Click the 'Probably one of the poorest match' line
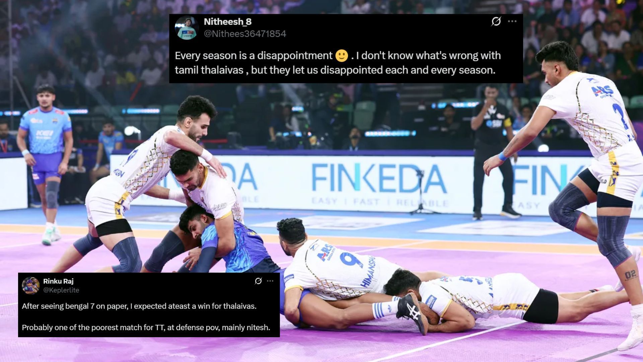The image size is (643, 362). pos(146,327)
